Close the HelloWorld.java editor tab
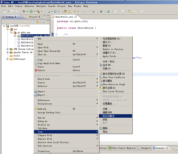 click(x=76, y=17)
